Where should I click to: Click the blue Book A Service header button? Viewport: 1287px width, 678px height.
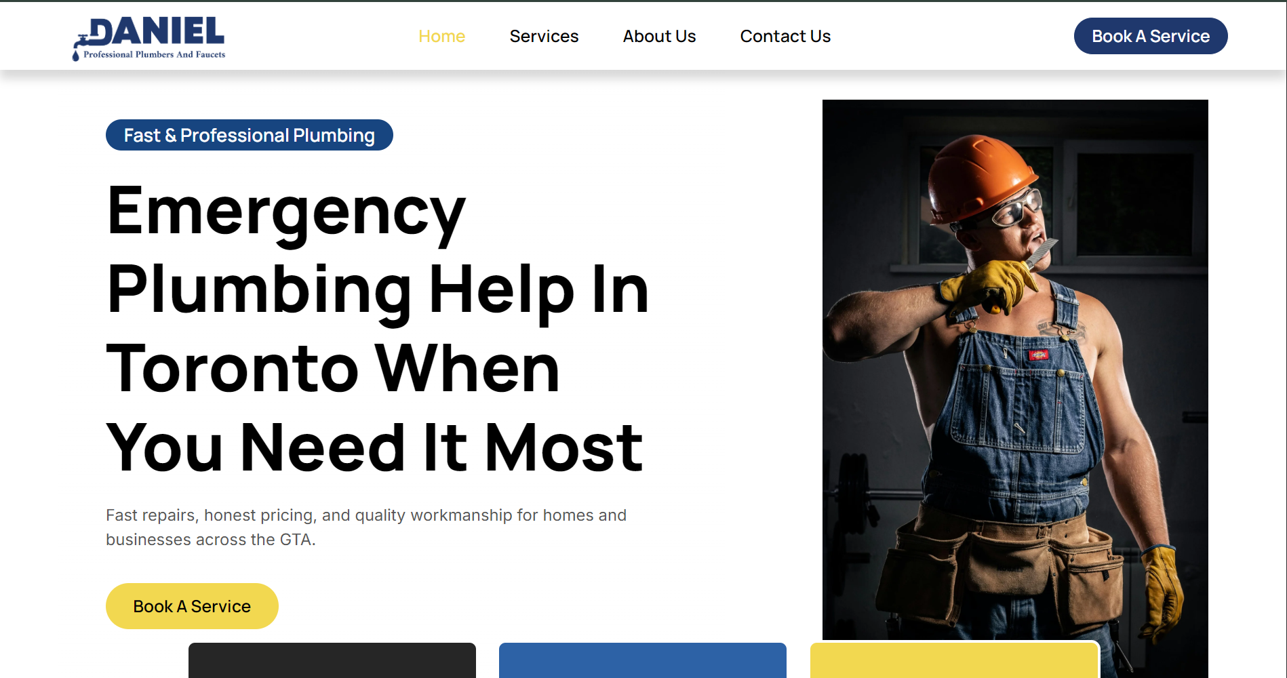[x=1151, y=36]
